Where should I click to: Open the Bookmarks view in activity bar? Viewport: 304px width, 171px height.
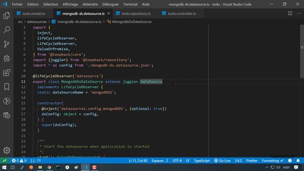click(7, 86)
